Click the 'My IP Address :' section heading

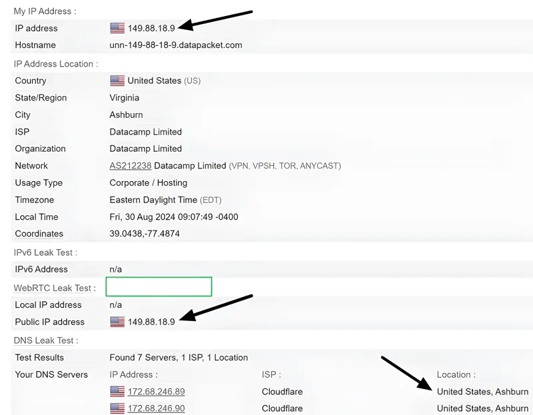(x=45, y=11)
